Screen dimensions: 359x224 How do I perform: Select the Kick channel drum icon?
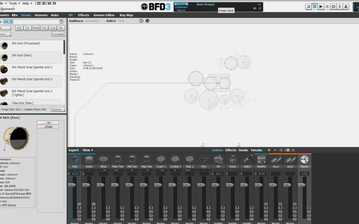pos(75,159)
